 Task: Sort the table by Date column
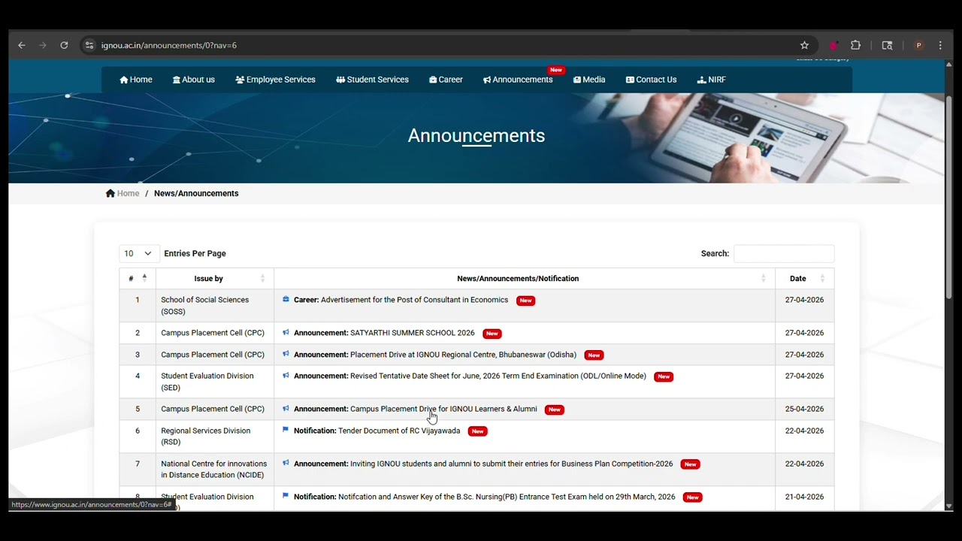point(805,278)
